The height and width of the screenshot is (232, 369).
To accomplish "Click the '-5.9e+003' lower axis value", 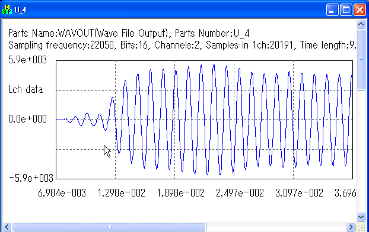I will [x=31, y=178].
